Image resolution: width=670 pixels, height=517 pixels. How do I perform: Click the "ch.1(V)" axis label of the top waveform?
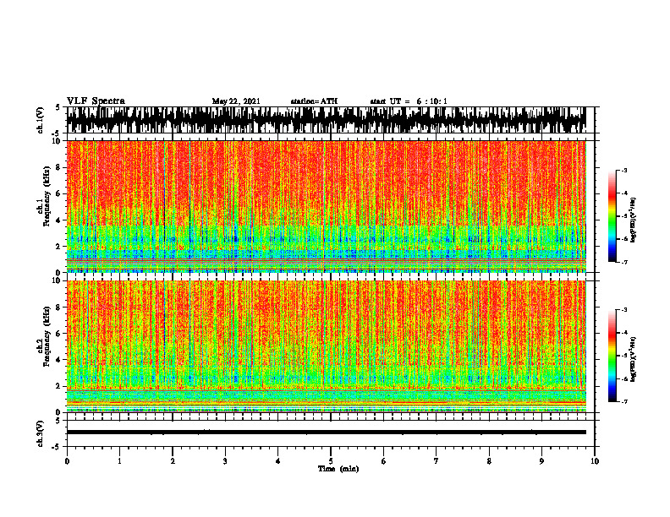point(40,120)
